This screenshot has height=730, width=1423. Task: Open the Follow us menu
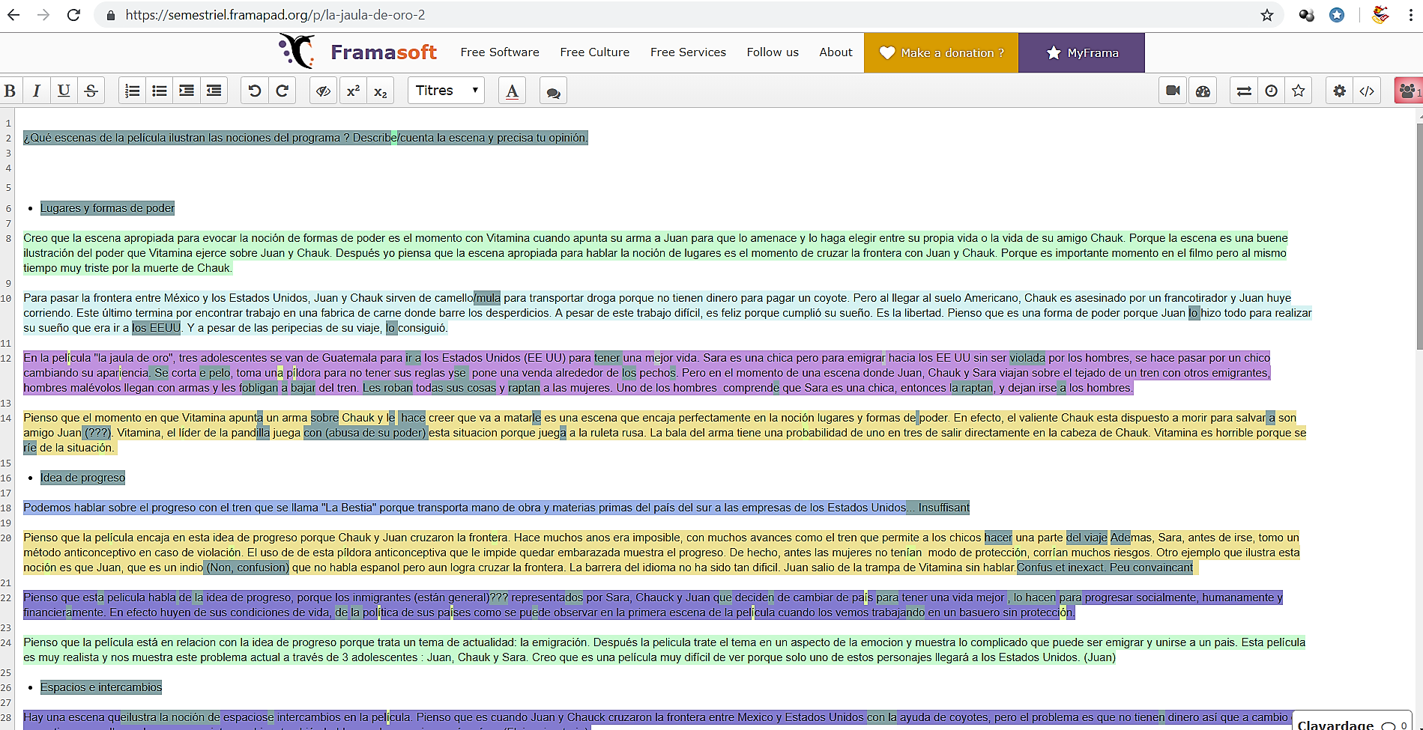(773, 52)
